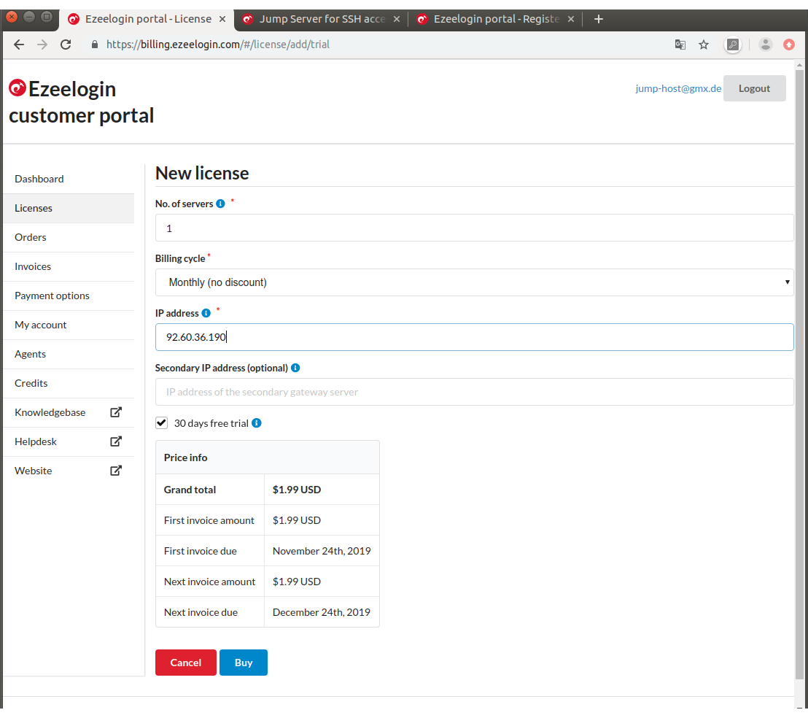Click the vertical page scrollbar
Image resolution: width=808 pixels, height=718 pixels.
(x=800, y=365)
